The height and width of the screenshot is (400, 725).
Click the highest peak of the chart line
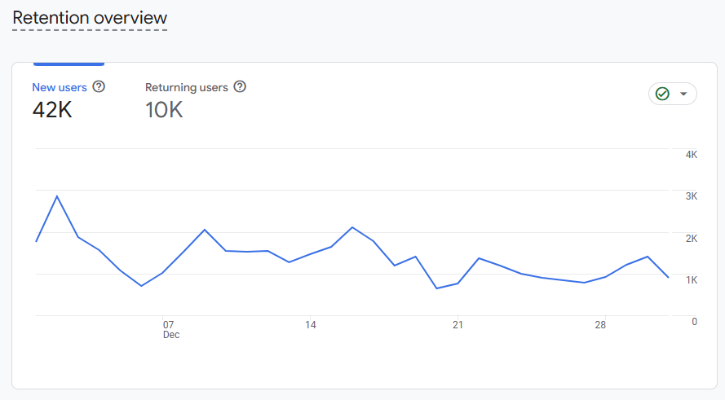coord(57,196)
